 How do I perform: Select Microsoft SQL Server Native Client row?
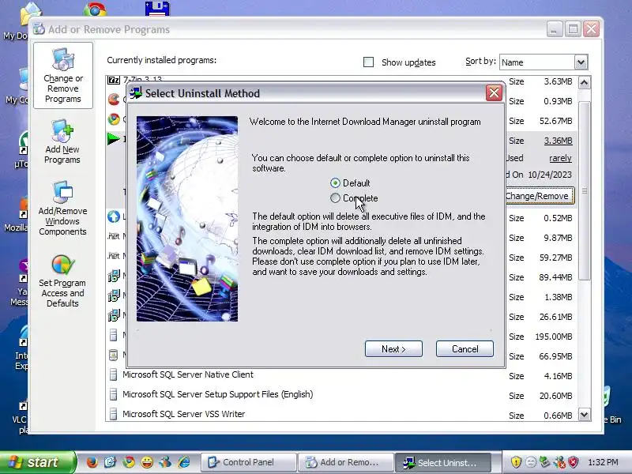coord(342,375)
